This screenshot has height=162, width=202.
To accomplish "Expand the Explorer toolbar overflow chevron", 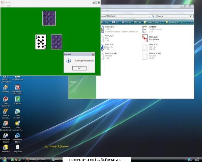I will point(181,22).
